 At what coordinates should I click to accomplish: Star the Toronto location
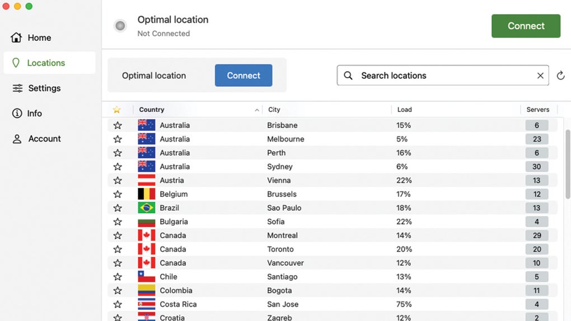click(x=118, y=249)
